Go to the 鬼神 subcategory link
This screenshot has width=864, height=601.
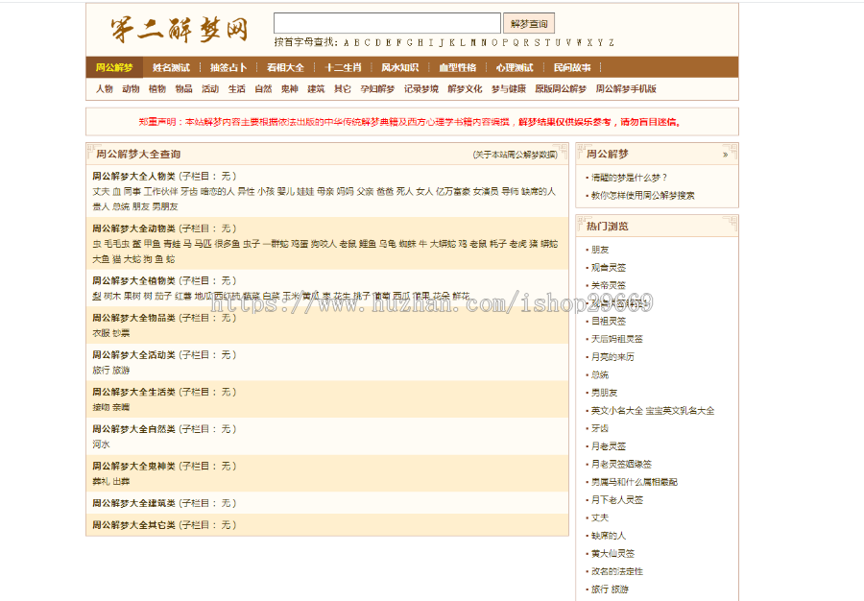[x=289, y=88]
